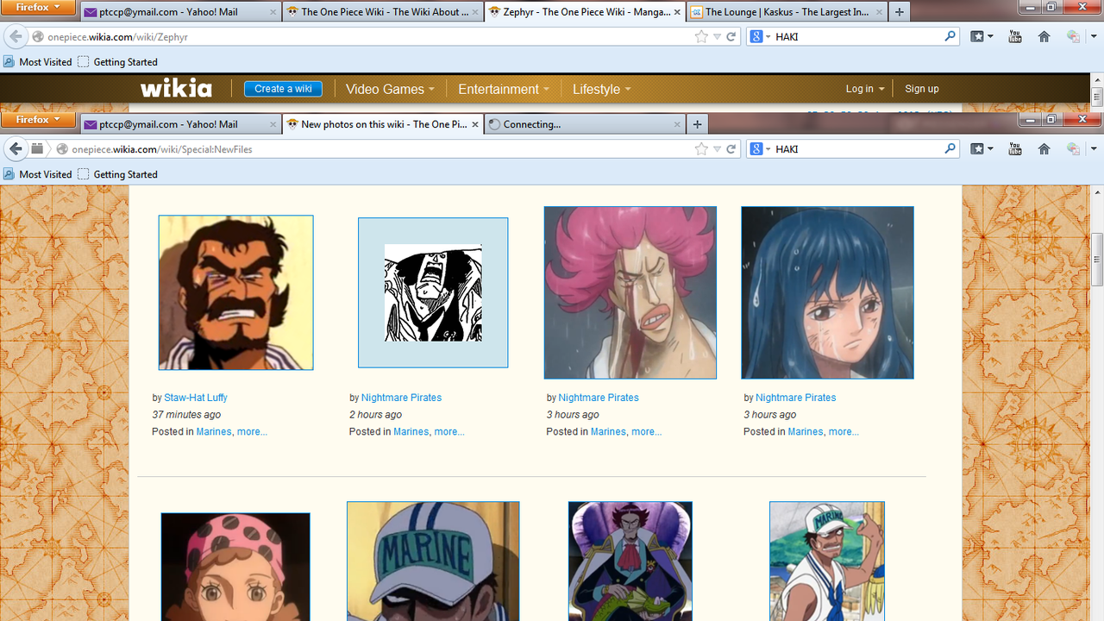Switch to Yahoo! Mail tab in front window
The image size is (1104, 621).
coord(181,124)
